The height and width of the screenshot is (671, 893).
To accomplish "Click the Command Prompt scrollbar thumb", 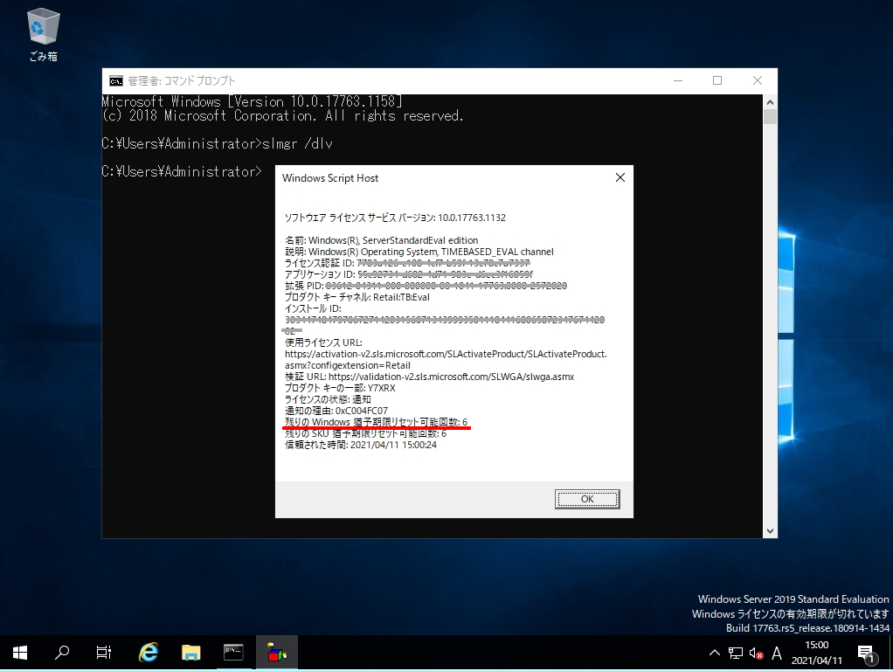I will pyautogui.click(x=770, y=117).
